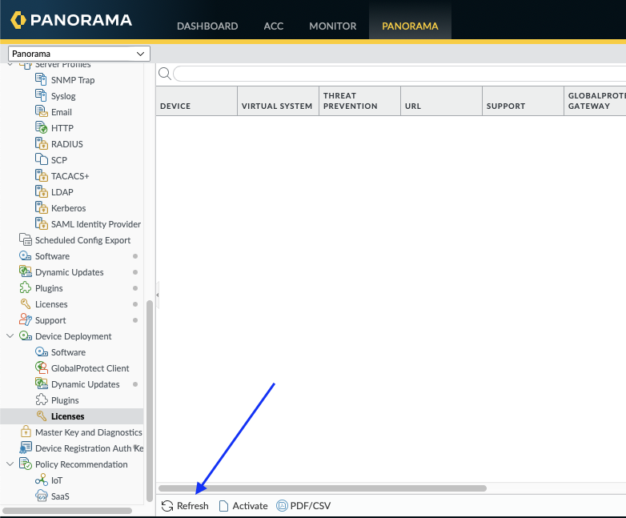Click the RADIUS profile lock icon
This screenshot has width=626, height=518.
click(x=41, y=143)
